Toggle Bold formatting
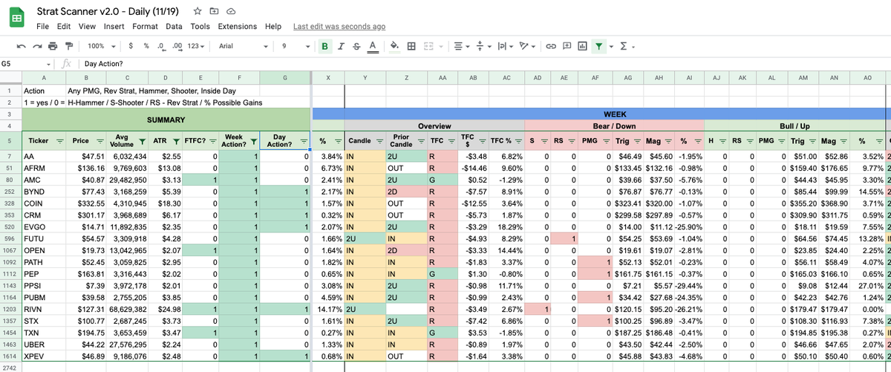The height and width of the screenshot is (372, 891). pos(325,46)
